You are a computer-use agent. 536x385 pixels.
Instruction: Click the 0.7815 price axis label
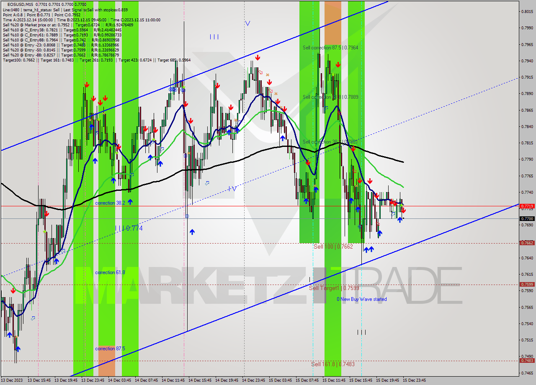[x=527, y=143]
